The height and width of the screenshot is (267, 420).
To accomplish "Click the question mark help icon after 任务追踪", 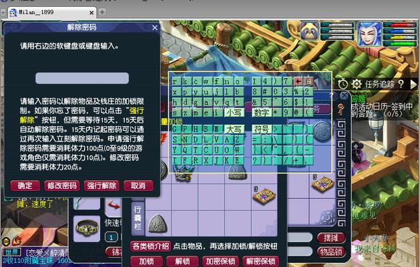I will point(401,84).
